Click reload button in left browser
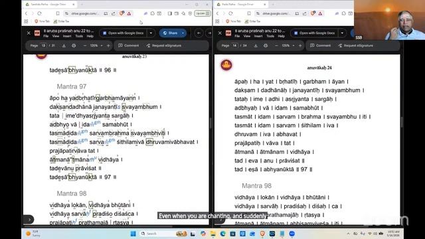 (40, 13)
